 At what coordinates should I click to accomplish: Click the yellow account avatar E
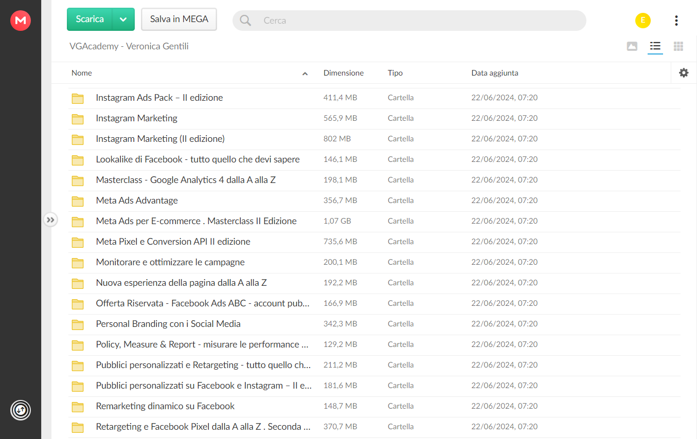pyautogui.click(x=643, y=21)
